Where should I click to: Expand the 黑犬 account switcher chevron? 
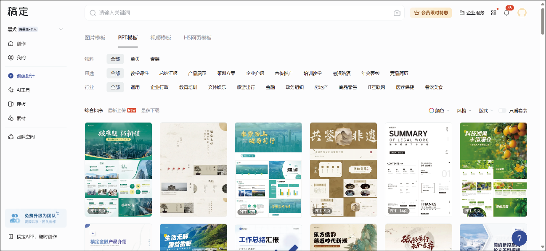61,29
